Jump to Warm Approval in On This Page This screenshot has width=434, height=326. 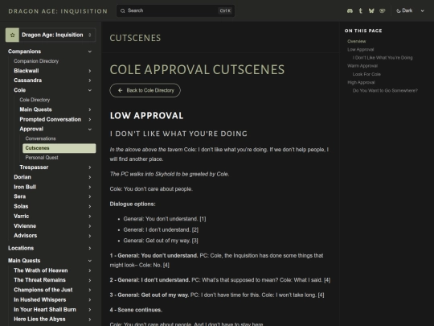(x=362, y=66)
